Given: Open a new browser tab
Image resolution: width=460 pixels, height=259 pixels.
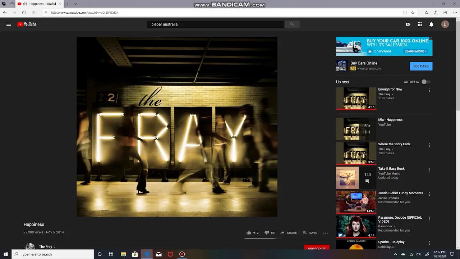Looking at the screenshot, I should (x=67, y=4).
